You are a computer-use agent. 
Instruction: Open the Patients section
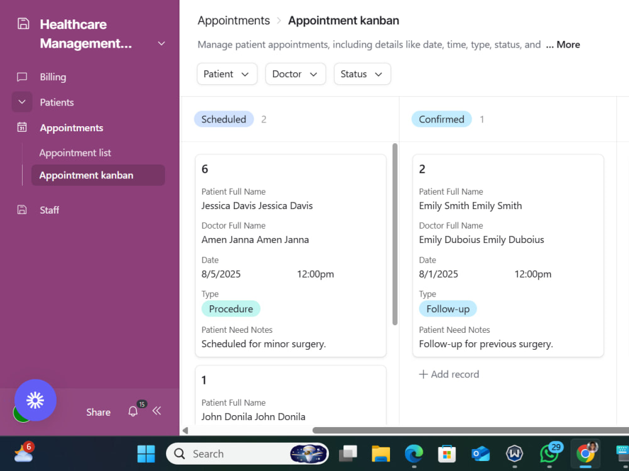point(57,102)
